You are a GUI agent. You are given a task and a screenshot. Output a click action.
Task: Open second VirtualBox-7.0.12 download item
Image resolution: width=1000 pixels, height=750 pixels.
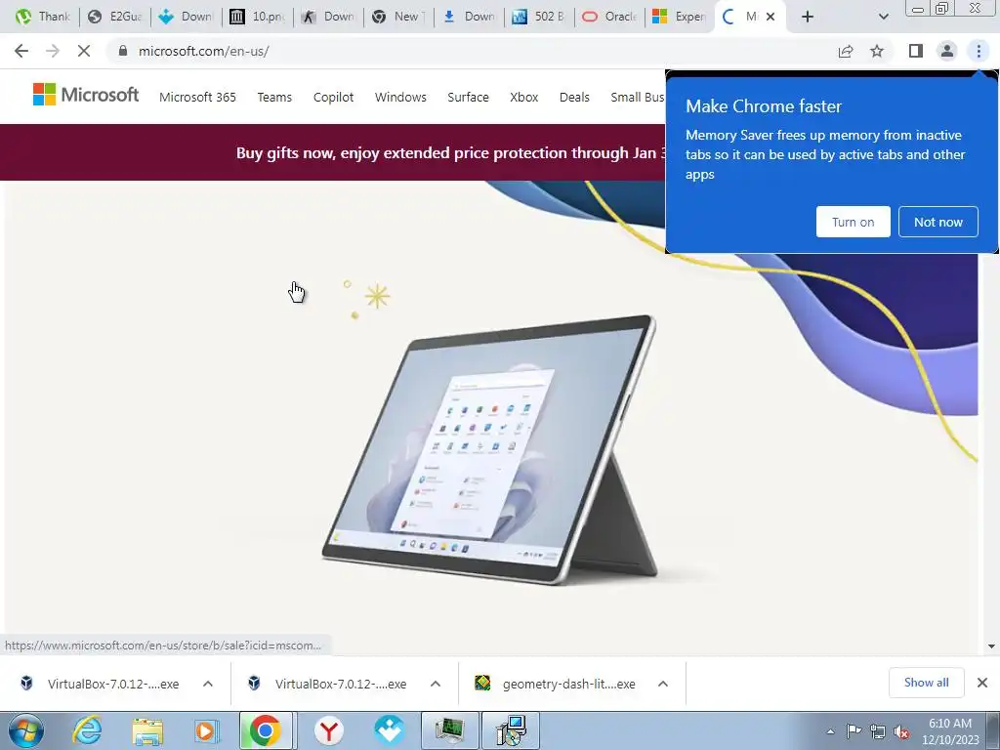[x=328, y=684]
